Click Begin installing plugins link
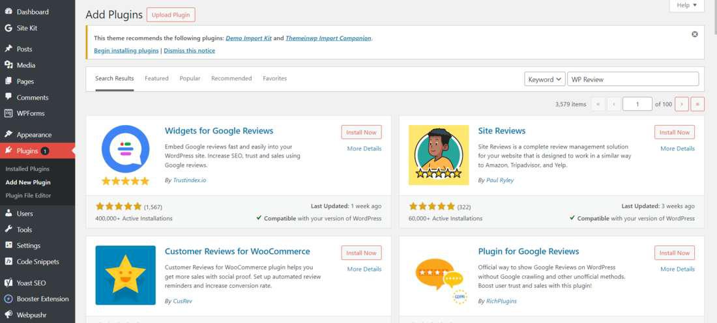The image size is (717, 323). point(126,51)
